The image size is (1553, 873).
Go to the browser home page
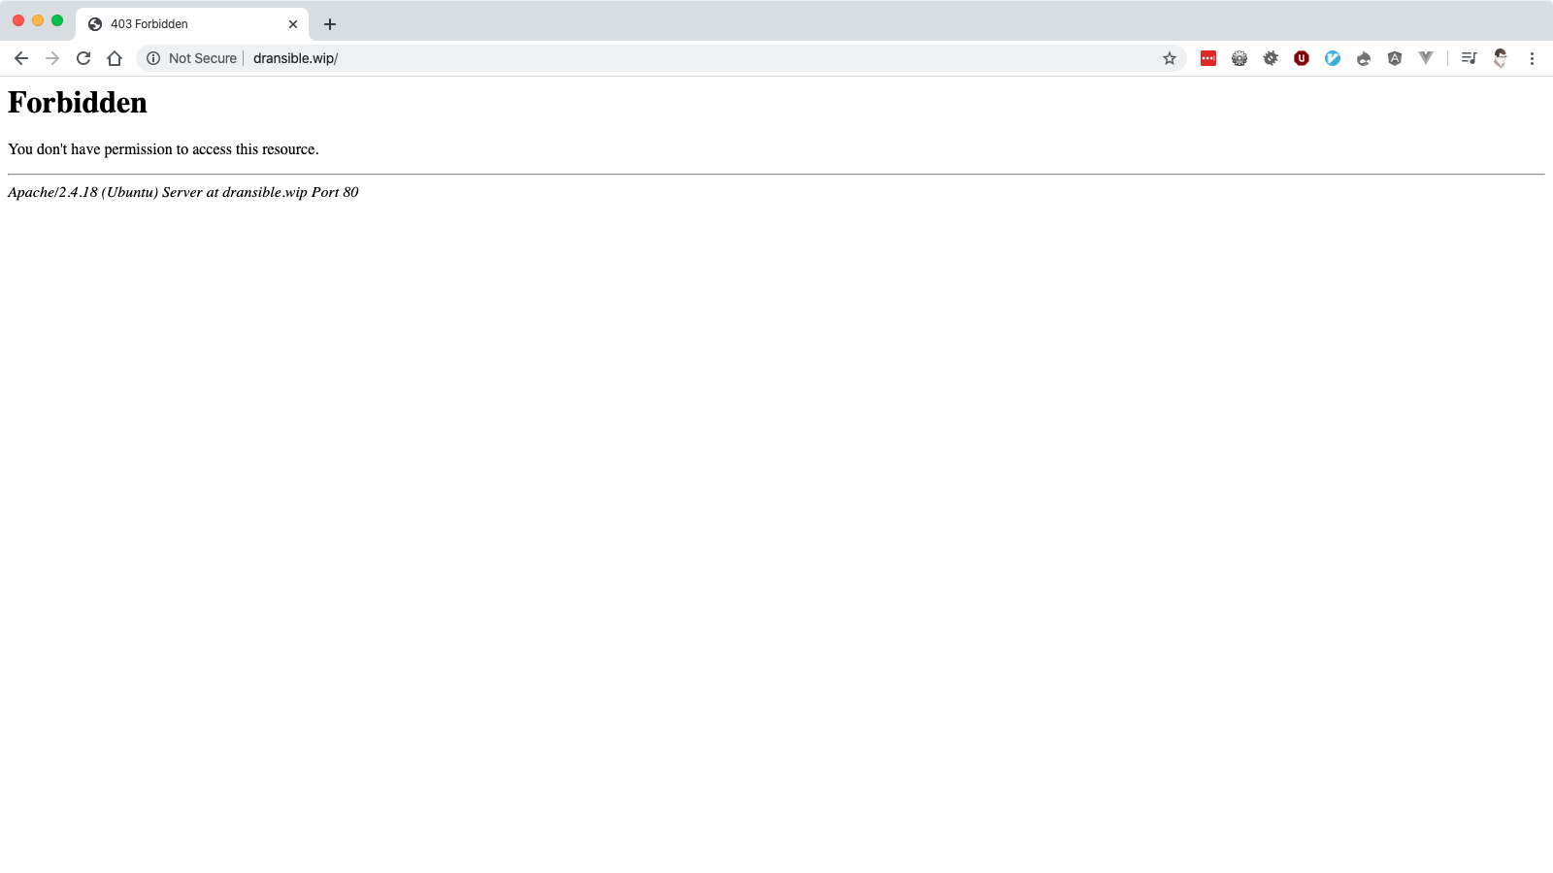pos(115,58)
